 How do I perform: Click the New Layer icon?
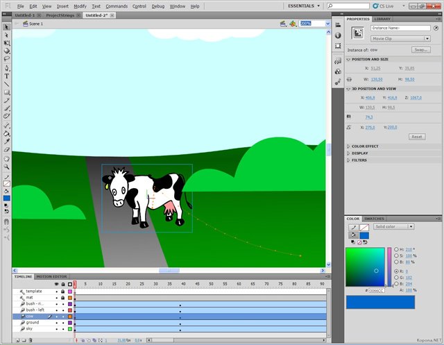(x=17, y=339)
